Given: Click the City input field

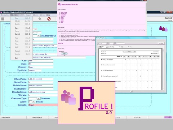Looking at the screenshot, I should coord(41,61).
